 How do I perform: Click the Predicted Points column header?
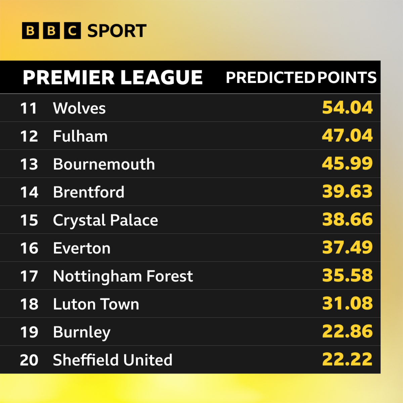(x=301, y=78)
